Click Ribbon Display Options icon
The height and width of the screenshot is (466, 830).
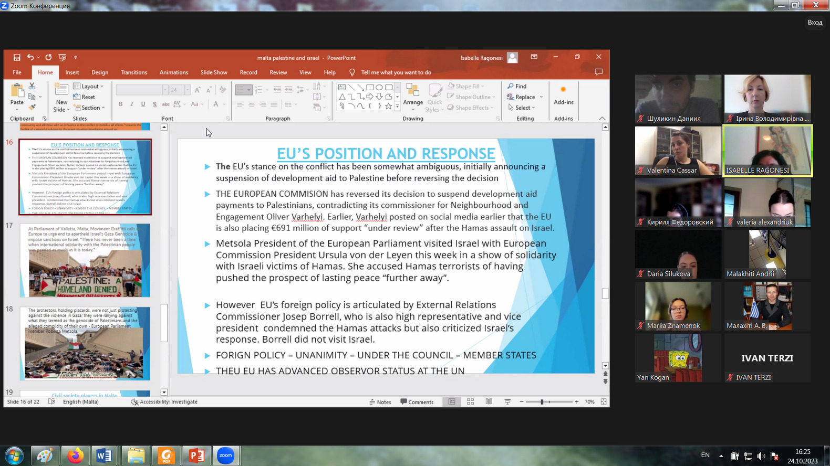(x=534, y=57)
